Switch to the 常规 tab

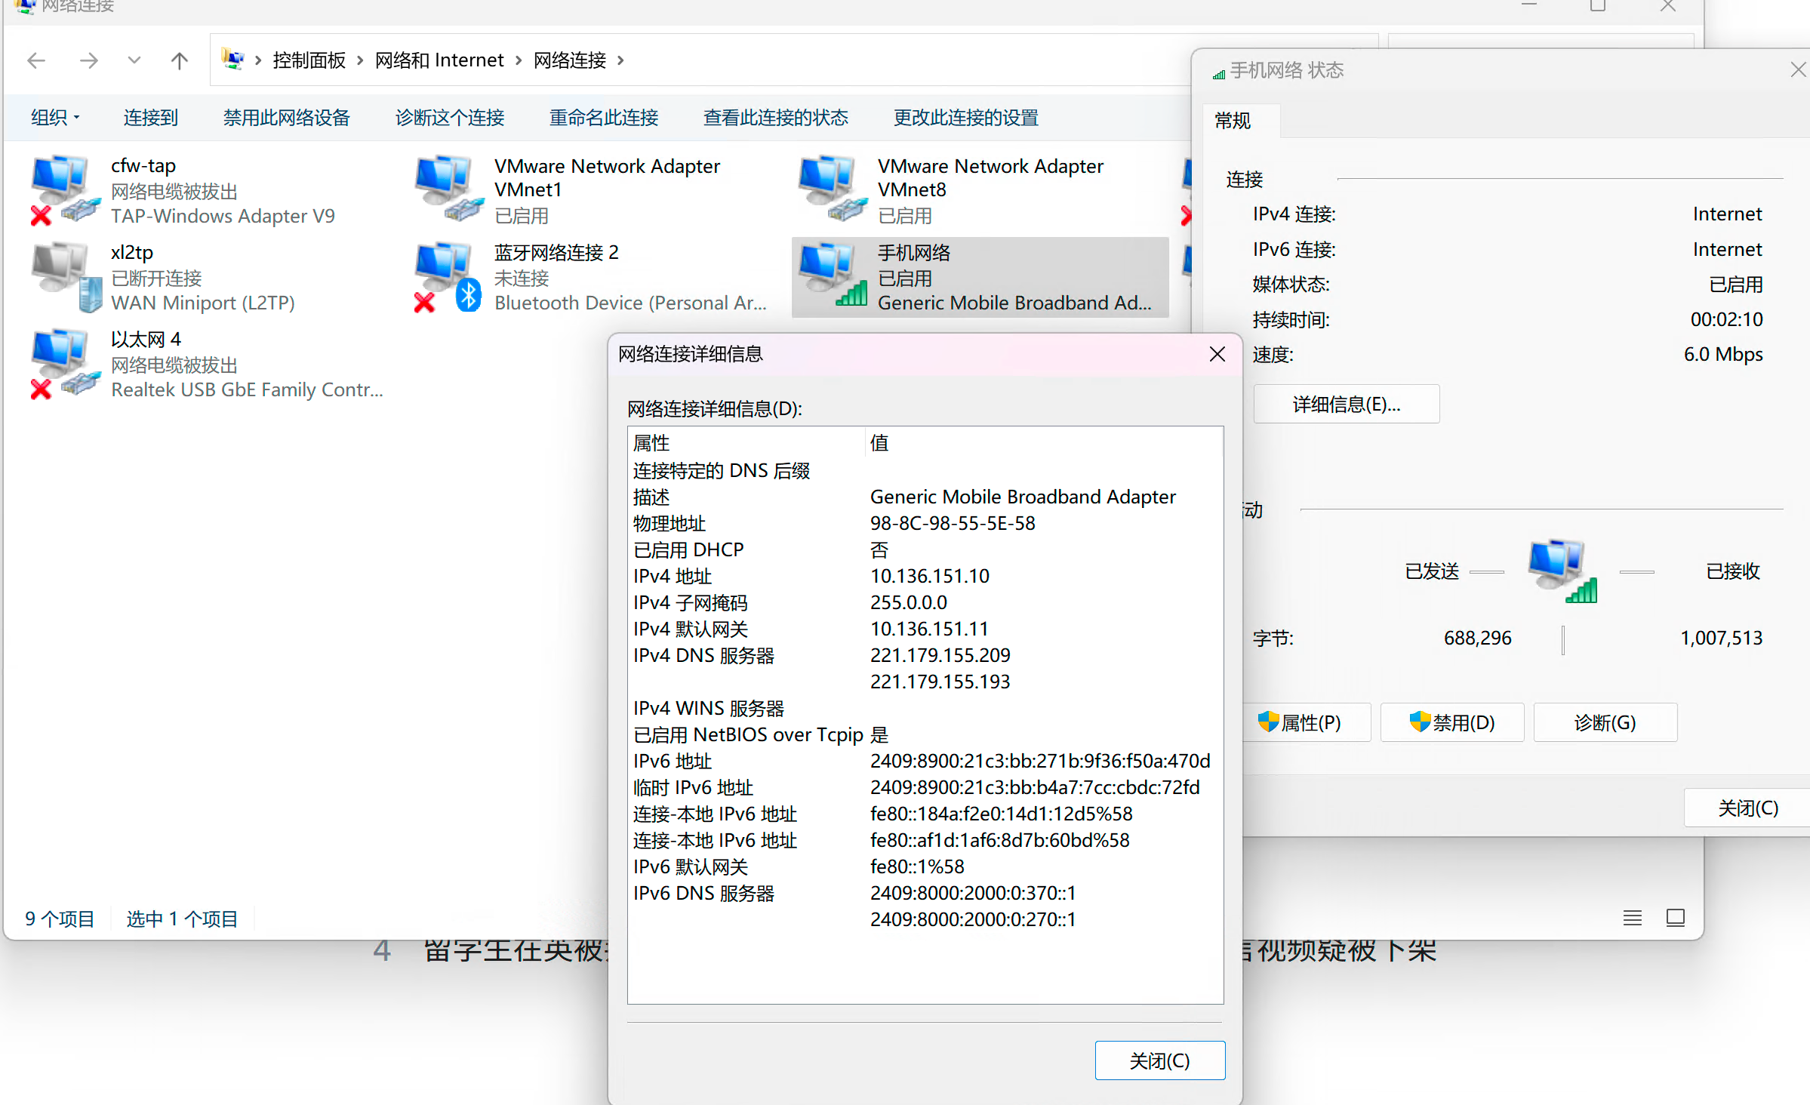[1233, 121]
